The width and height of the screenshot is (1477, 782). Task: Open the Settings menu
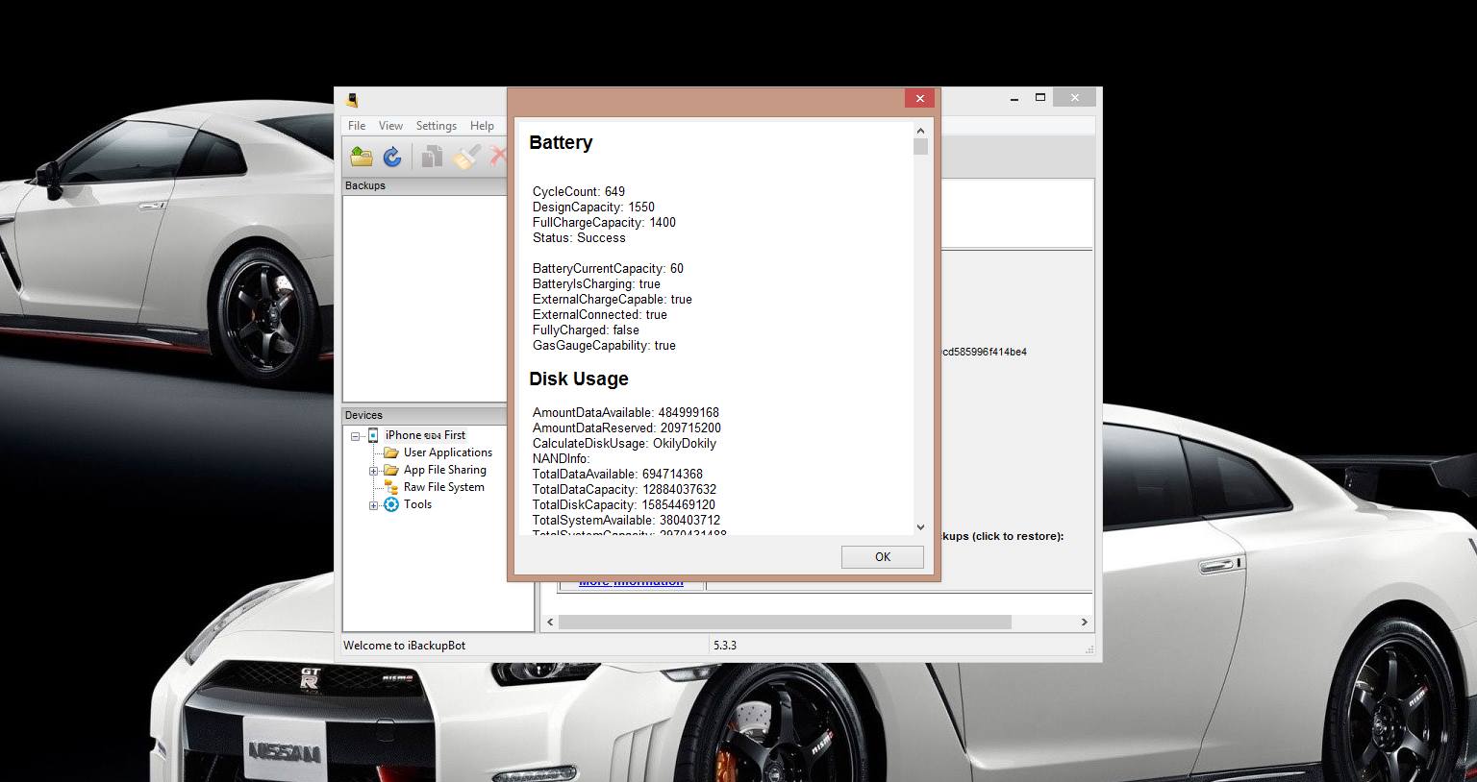(436, 126)
